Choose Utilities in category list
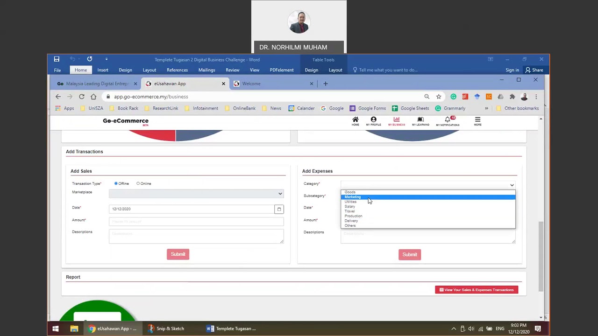Screen dimensions: 598x336 [x=428, y=202]
